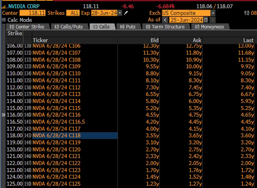Click the 116.50 strike cell
The image size is (257, 188).
[x=15, y=122]
